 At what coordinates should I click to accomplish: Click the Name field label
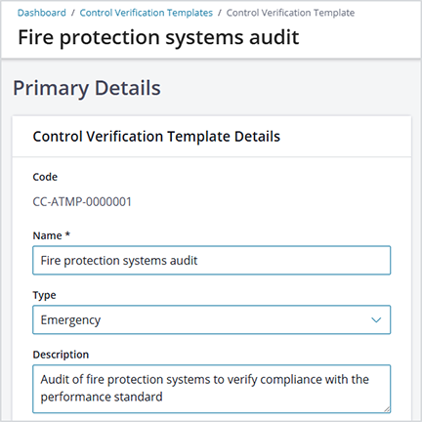[x=47, y=235]
